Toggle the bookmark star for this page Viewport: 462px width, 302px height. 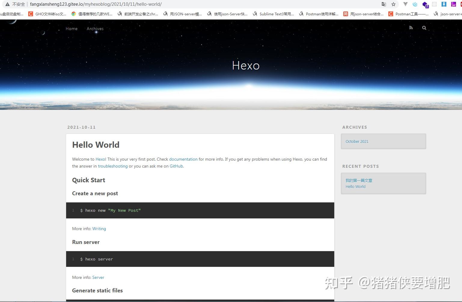coord(393,4)
